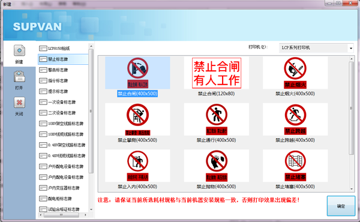Image resolution: width=360 pixels, height=222 pixels.
Task: Choose the 10KV架空线路标志牌 entry
Action: click(x=63, y=124)
